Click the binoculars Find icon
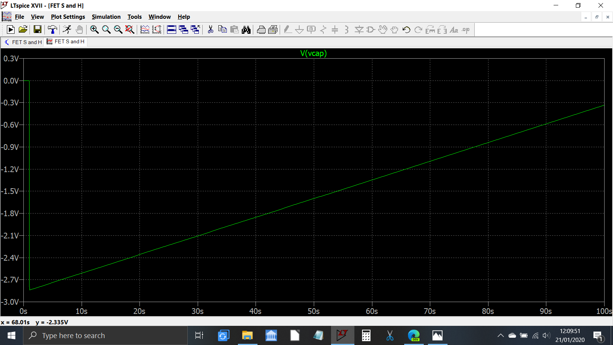 point(246,30)
